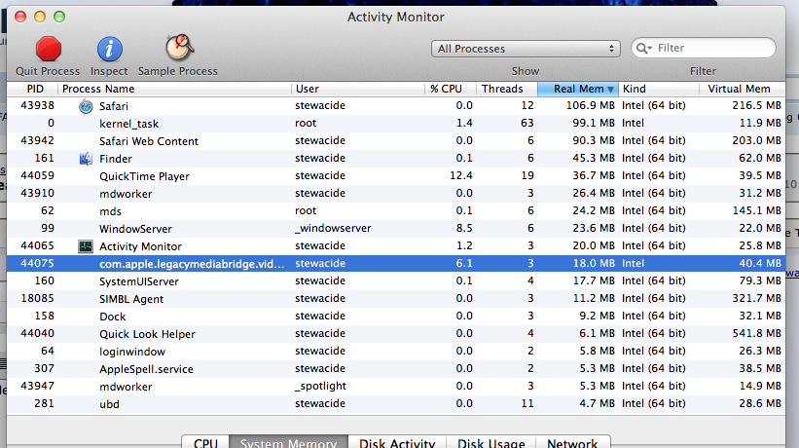Click the 63 threads value for kernel_task

tap(527, 124)
